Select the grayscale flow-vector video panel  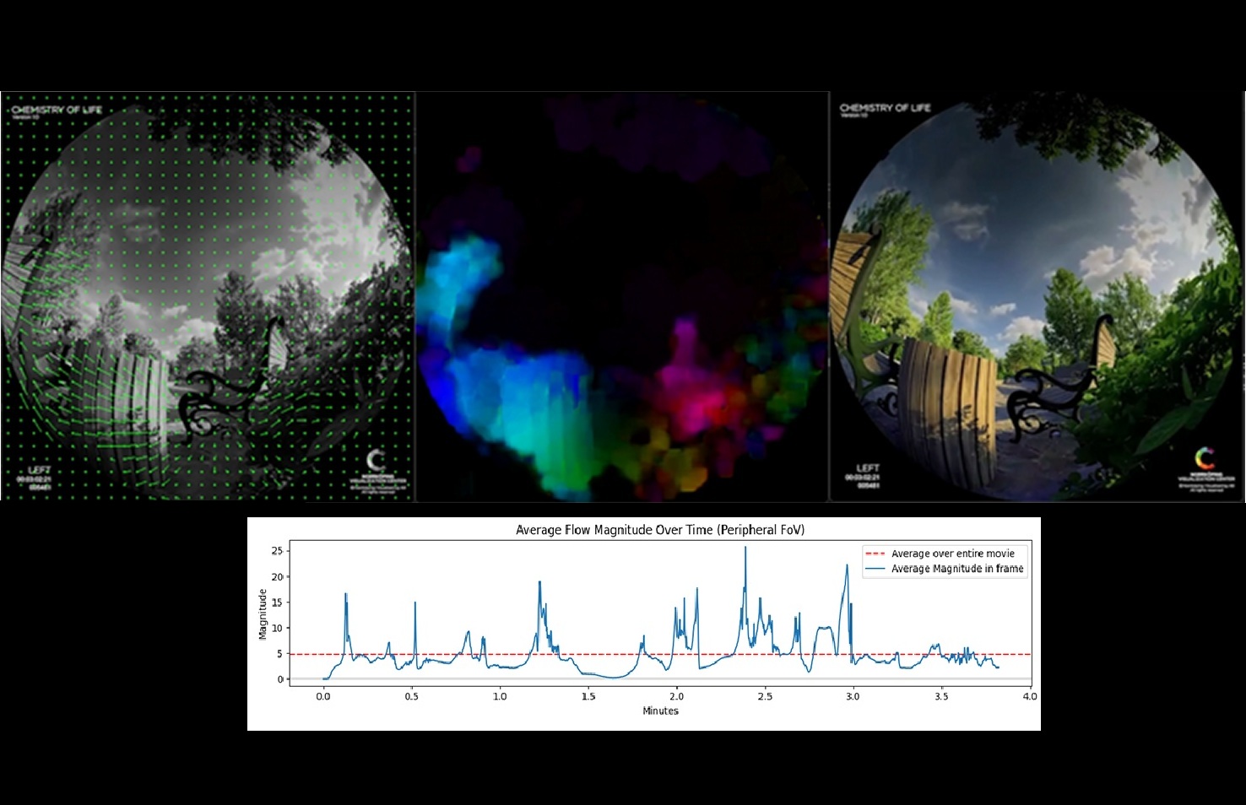208,296
